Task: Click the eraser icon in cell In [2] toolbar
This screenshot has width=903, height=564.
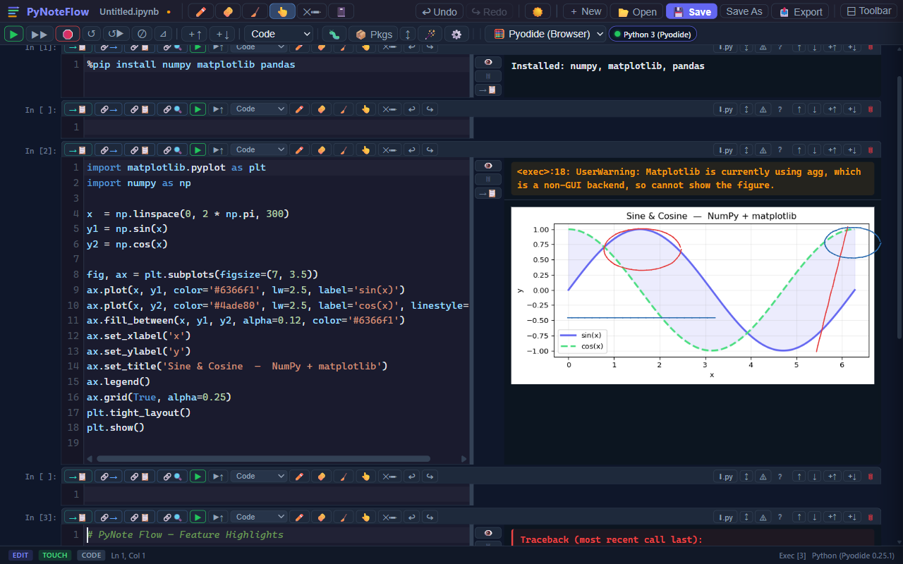Action: 321,149
